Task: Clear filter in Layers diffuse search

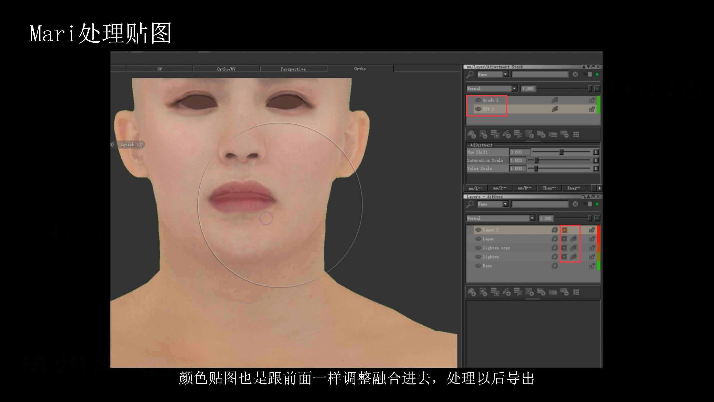Action: (x=575, y=204)
